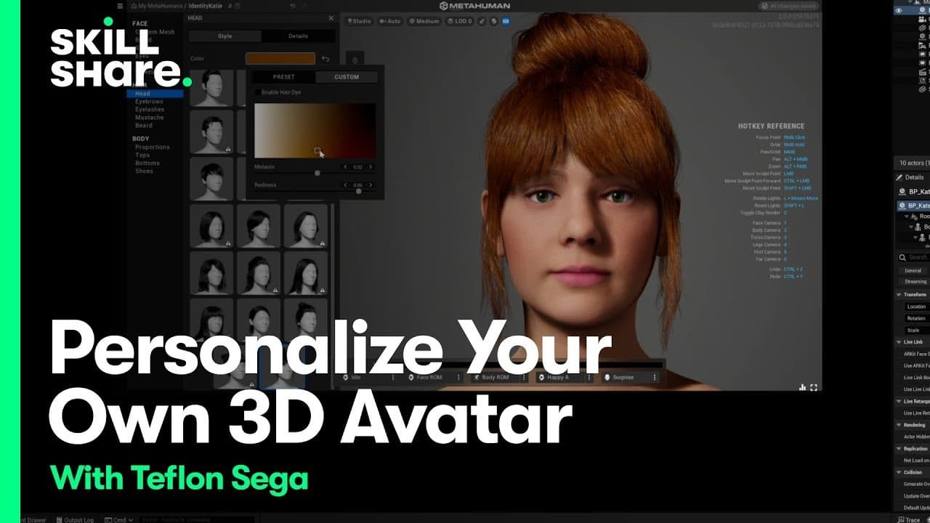Viewport: 930px width, 523px height.
Task: Select Beard in the sidebar
Action: pyautogui.click(x=144, y=126)
